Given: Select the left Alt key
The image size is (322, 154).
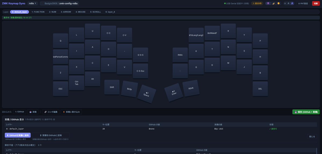Looking at the screenshot, I should pos(93,79).
